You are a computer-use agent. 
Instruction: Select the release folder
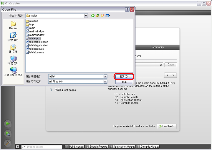tap(32, 21)
